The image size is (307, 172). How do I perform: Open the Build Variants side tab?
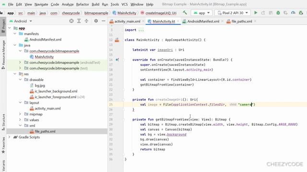[x=3, y=166]
